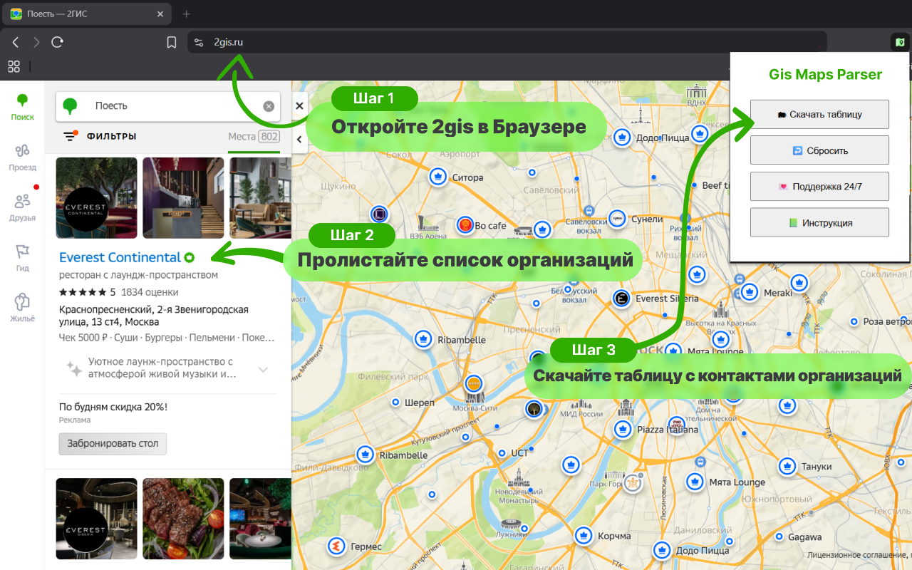Click the Тануки map marker
This screenshot has height=570, width=912.
(x=787, y=467)
